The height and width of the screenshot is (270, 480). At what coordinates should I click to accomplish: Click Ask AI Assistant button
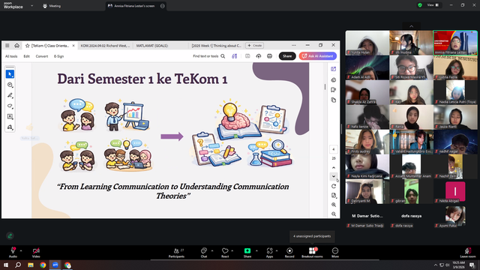click(x=318, y=56)
